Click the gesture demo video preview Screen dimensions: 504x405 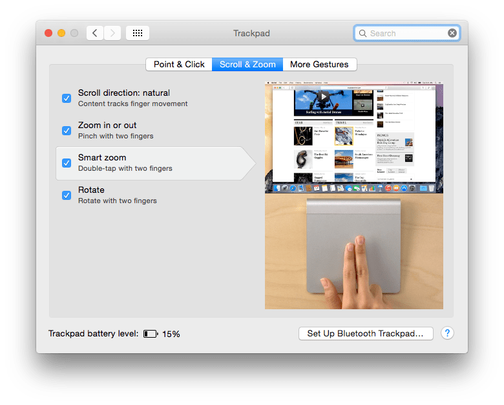pyautogui.click(x=354, y=195)
